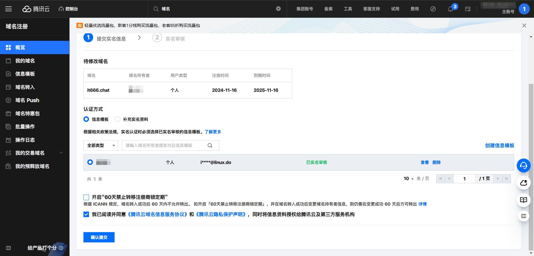The height and width of the screenshot is (256, 534).
Task: Click the circular icon beside 费用
Action: pos(433,9)
